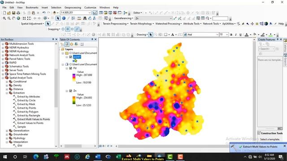This screenshot has height=161, width=287.
Task: Open the Spatial Adjustment menu button
Action: click(32, 24)
